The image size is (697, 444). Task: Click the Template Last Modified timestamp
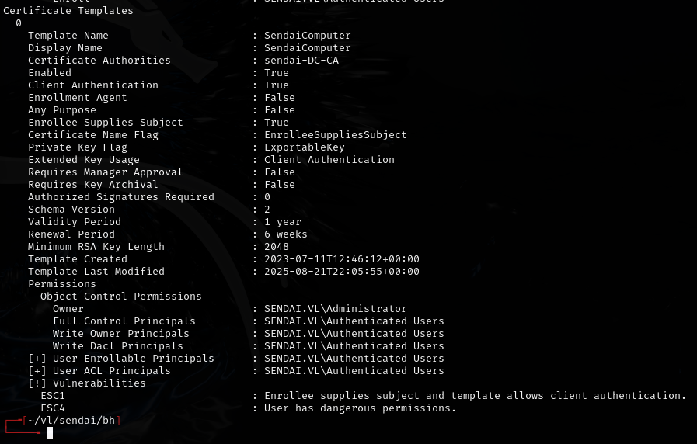coord(342,272)
